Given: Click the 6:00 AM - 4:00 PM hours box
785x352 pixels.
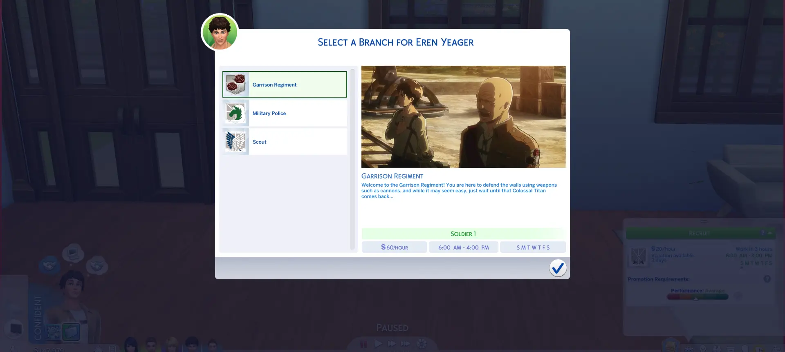Looking at the screenshot, I should (463, 247).
